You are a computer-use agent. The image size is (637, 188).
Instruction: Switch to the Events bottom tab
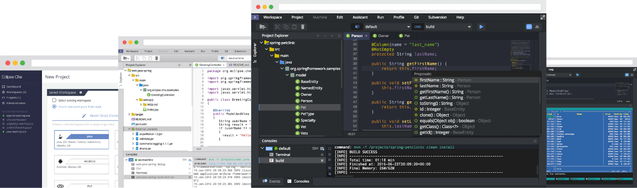272,181
